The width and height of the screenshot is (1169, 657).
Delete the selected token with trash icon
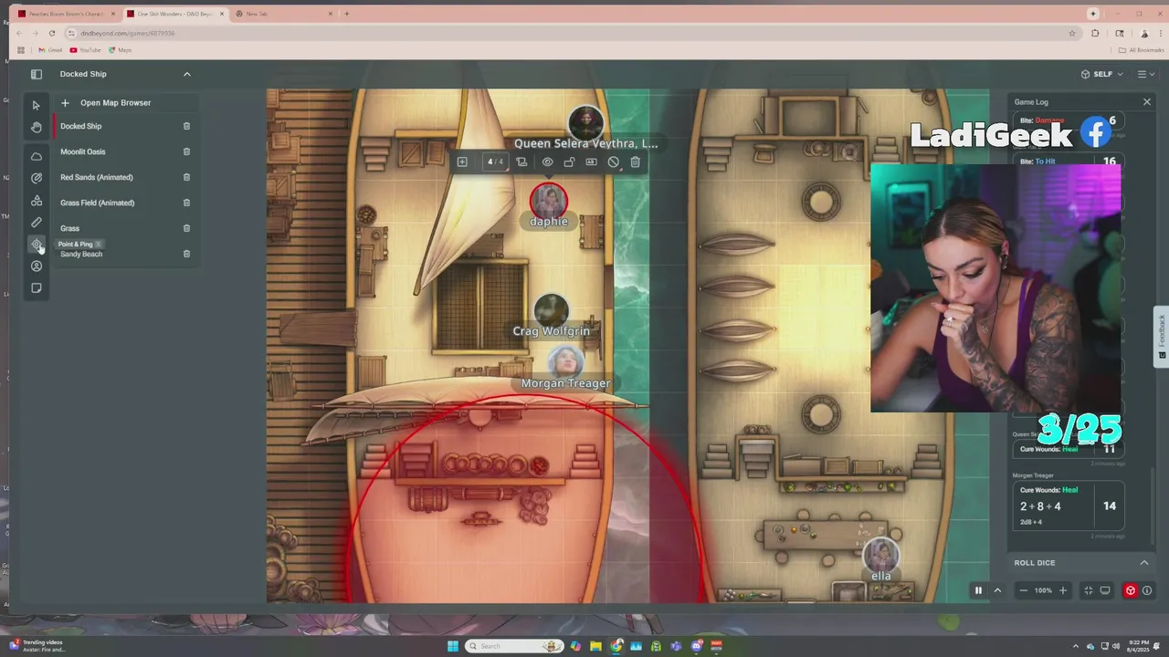(x=635, y=162)
